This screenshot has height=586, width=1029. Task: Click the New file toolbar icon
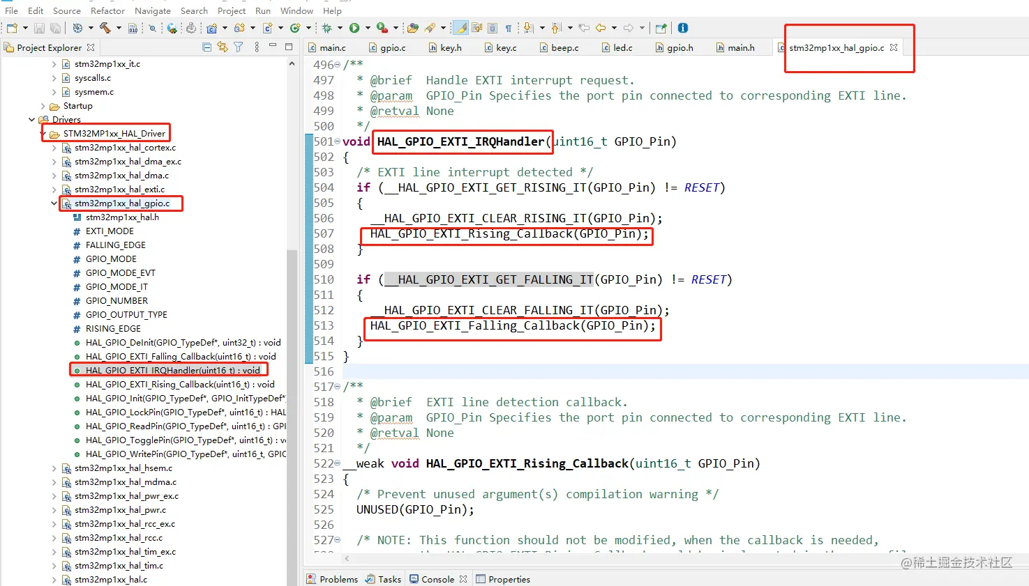[12, 28]
